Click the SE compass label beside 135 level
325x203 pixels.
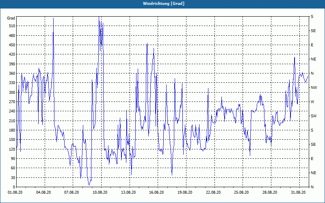(x=313, y=145)
